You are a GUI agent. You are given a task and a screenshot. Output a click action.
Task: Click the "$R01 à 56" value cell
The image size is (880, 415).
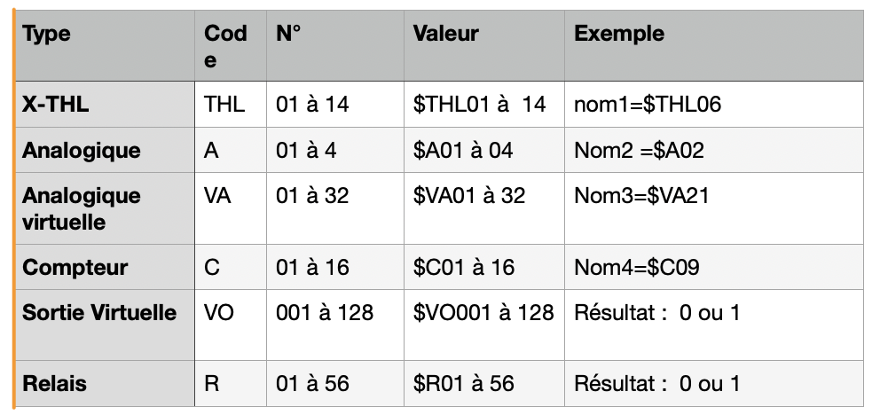click(x=463, y=383)
